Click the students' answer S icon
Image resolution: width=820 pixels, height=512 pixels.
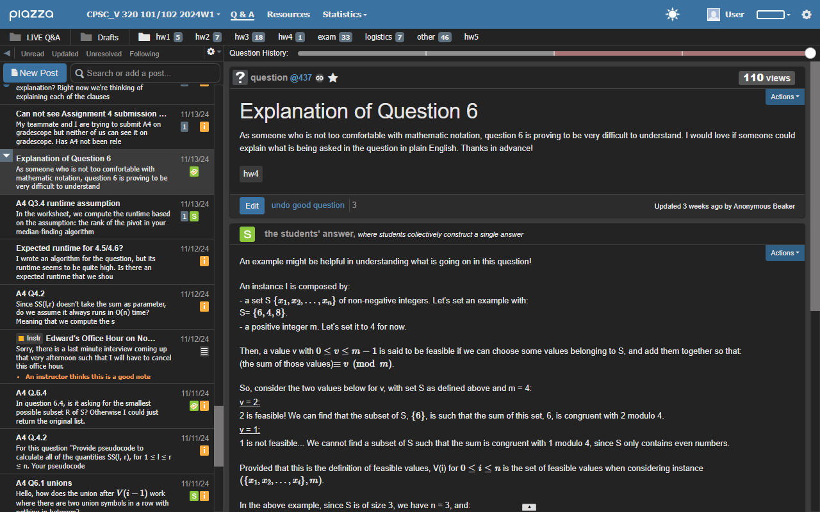point(247,234)
